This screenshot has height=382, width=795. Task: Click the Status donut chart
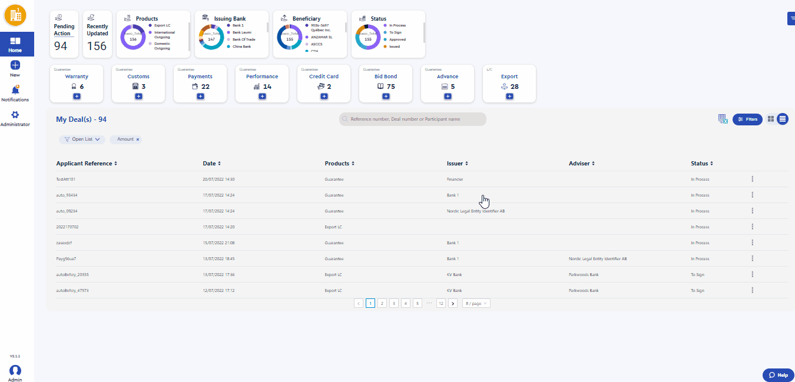pos(368,36)
